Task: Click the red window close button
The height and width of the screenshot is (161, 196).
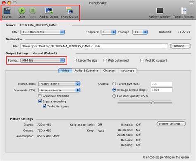Action: pyautogui.click(x=4, y=2)
